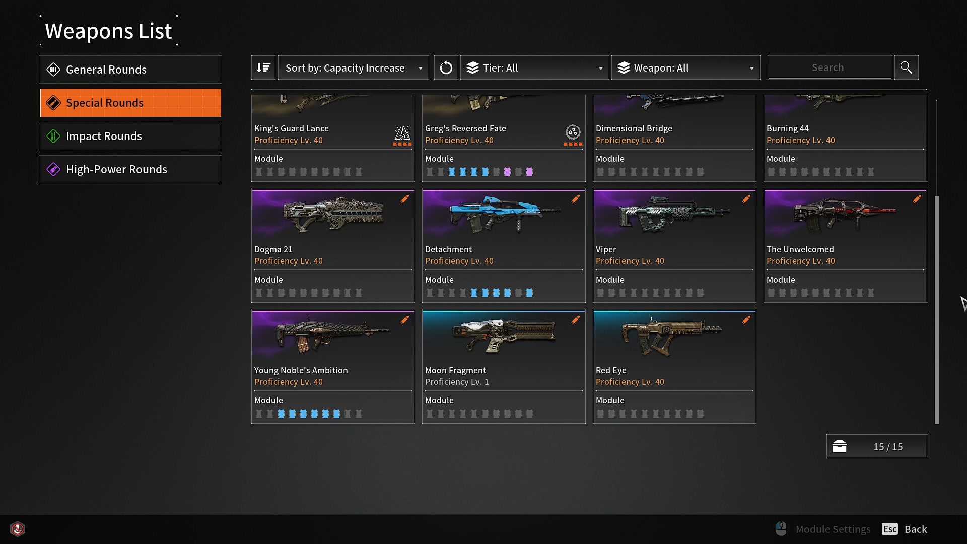This screenshot has height=544, width=967.
Task: Switch to the General Rounds tab
Action: 130,70
